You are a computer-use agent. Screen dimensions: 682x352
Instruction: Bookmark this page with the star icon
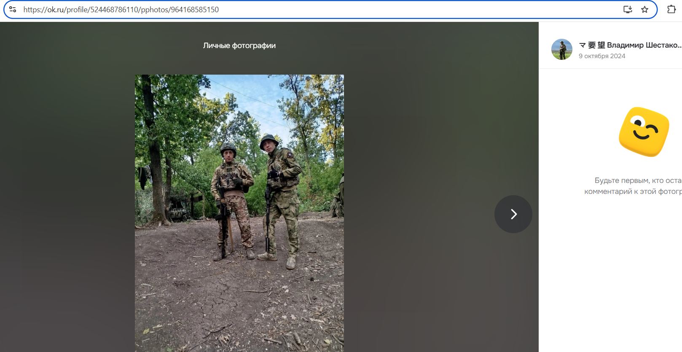point(644,9)
